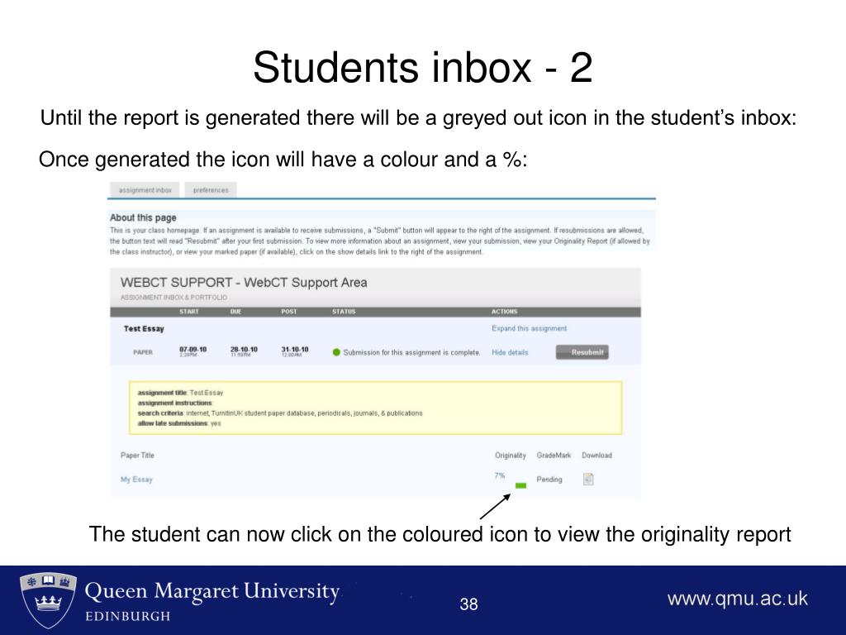Click the Download column label
The image size is (846, 635).
pyautogui.click(x=596, y=456)
